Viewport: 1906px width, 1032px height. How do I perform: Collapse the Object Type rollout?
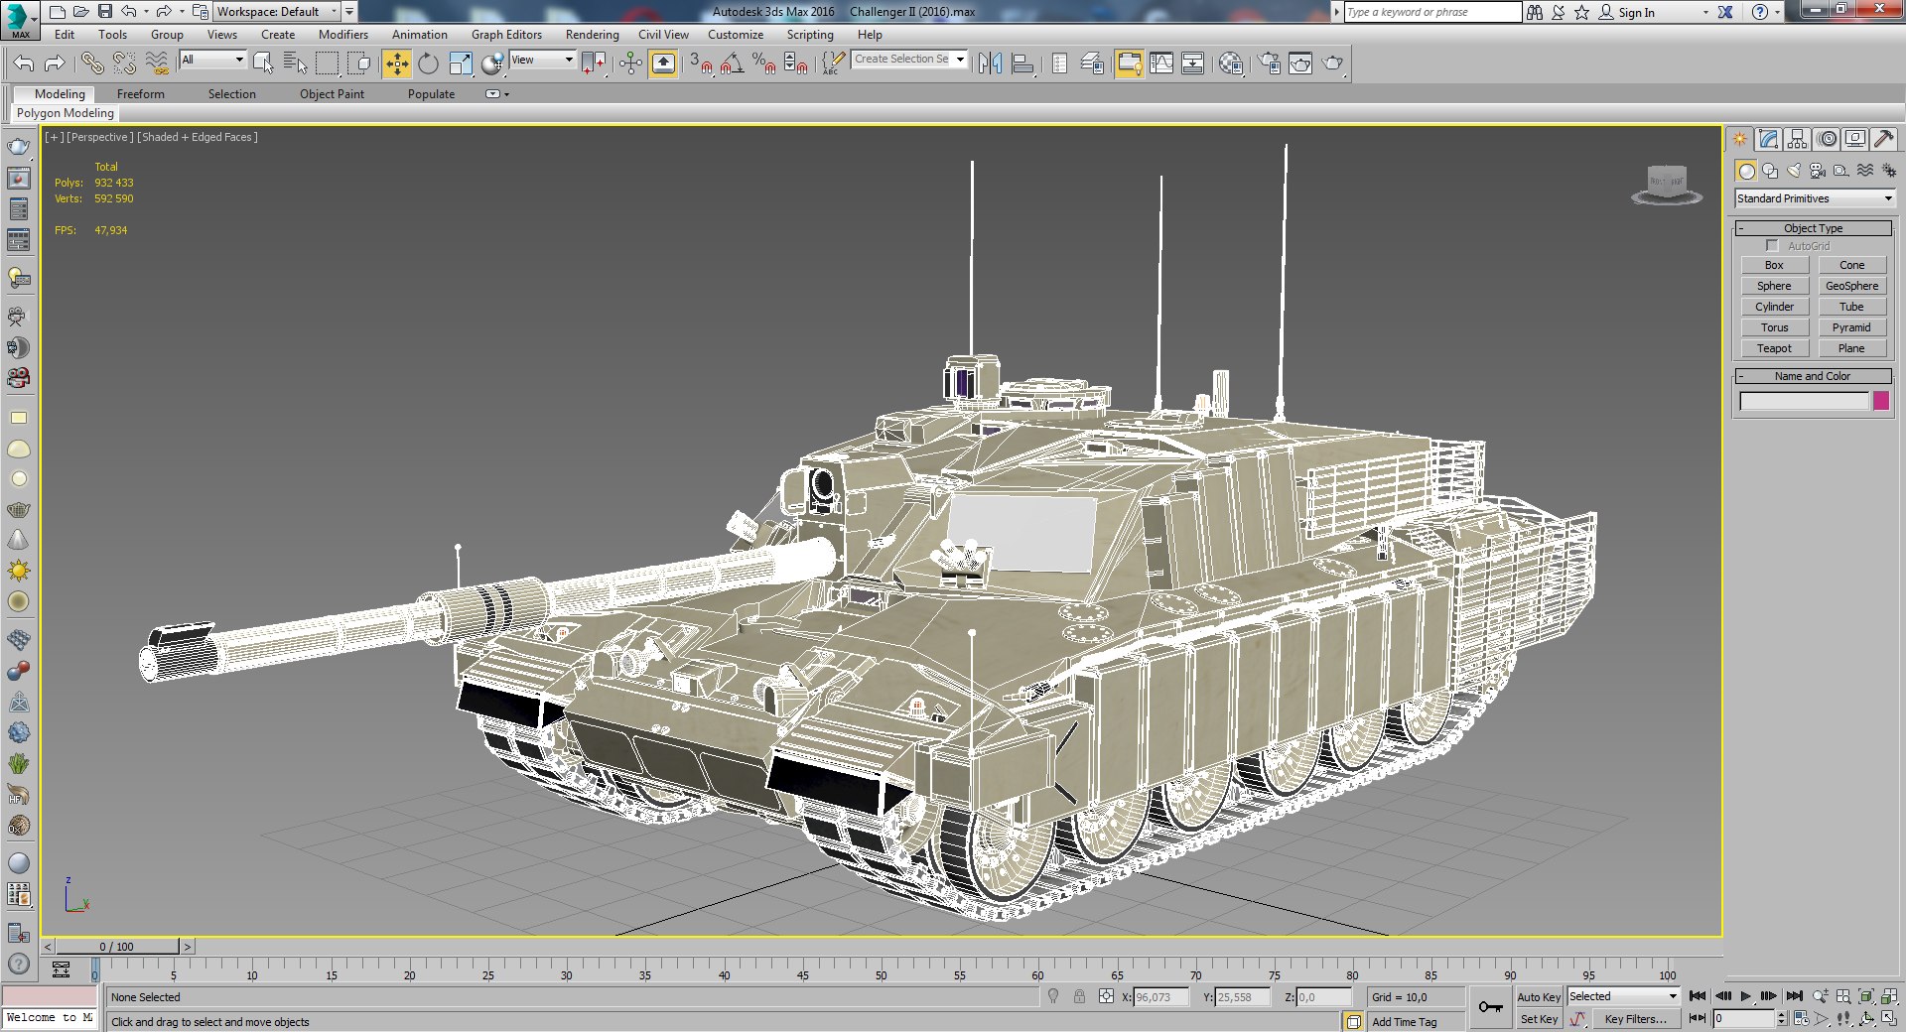click(x=1814, y=228)
